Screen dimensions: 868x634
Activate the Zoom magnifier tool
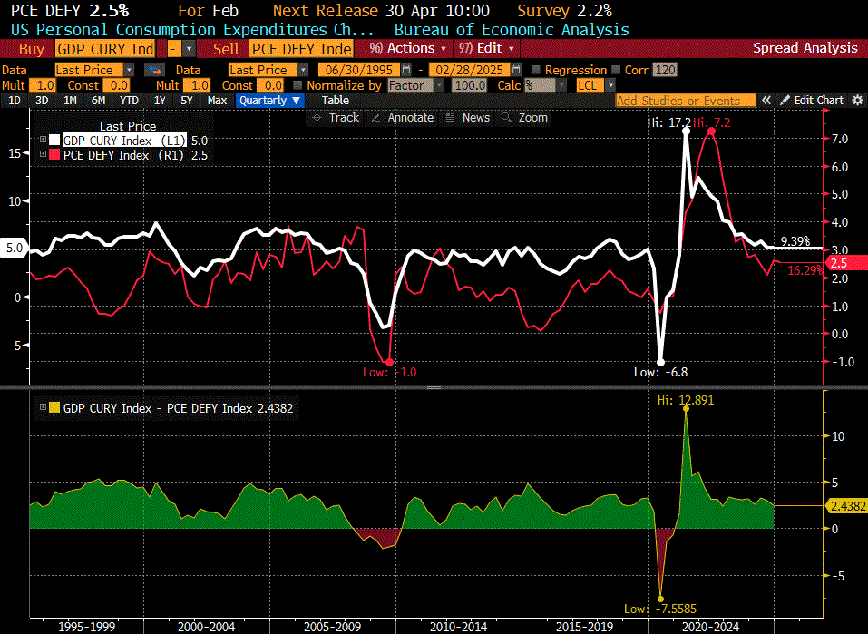525,117
